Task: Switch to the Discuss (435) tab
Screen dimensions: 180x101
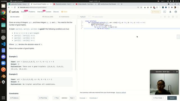Action: 48,17
